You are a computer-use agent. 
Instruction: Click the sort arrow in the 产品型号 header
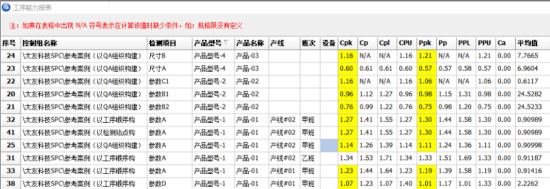tap(226, 43)
